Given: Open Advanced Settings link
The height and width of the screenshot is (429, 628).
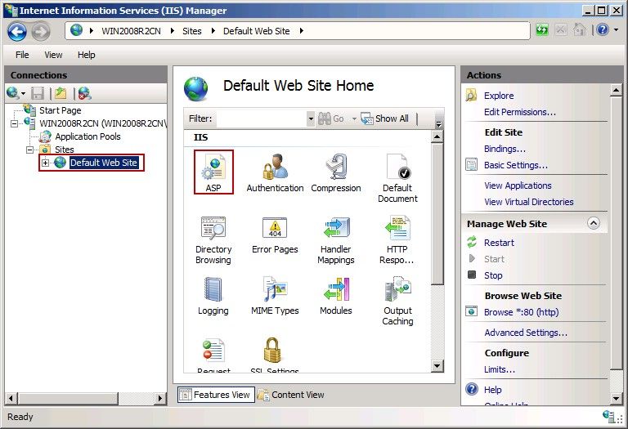Looking at the screenshot, I should click(x=526, y=333).
